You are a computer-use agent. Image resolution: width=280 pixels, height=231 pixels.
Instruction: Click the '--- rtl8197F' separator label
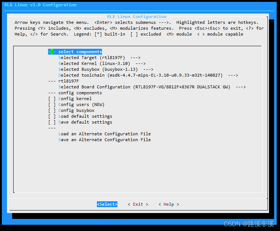click(x=63, y=81)
